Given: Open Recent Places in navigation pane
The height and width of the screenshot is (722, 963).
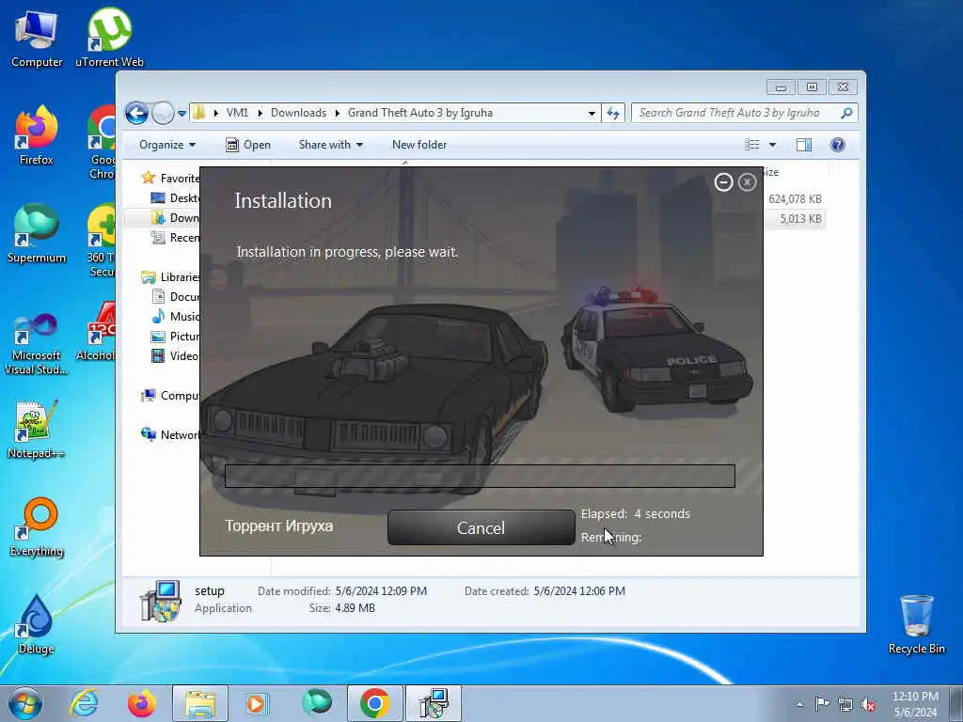Looking at the screenshot, I should (175, 238).
